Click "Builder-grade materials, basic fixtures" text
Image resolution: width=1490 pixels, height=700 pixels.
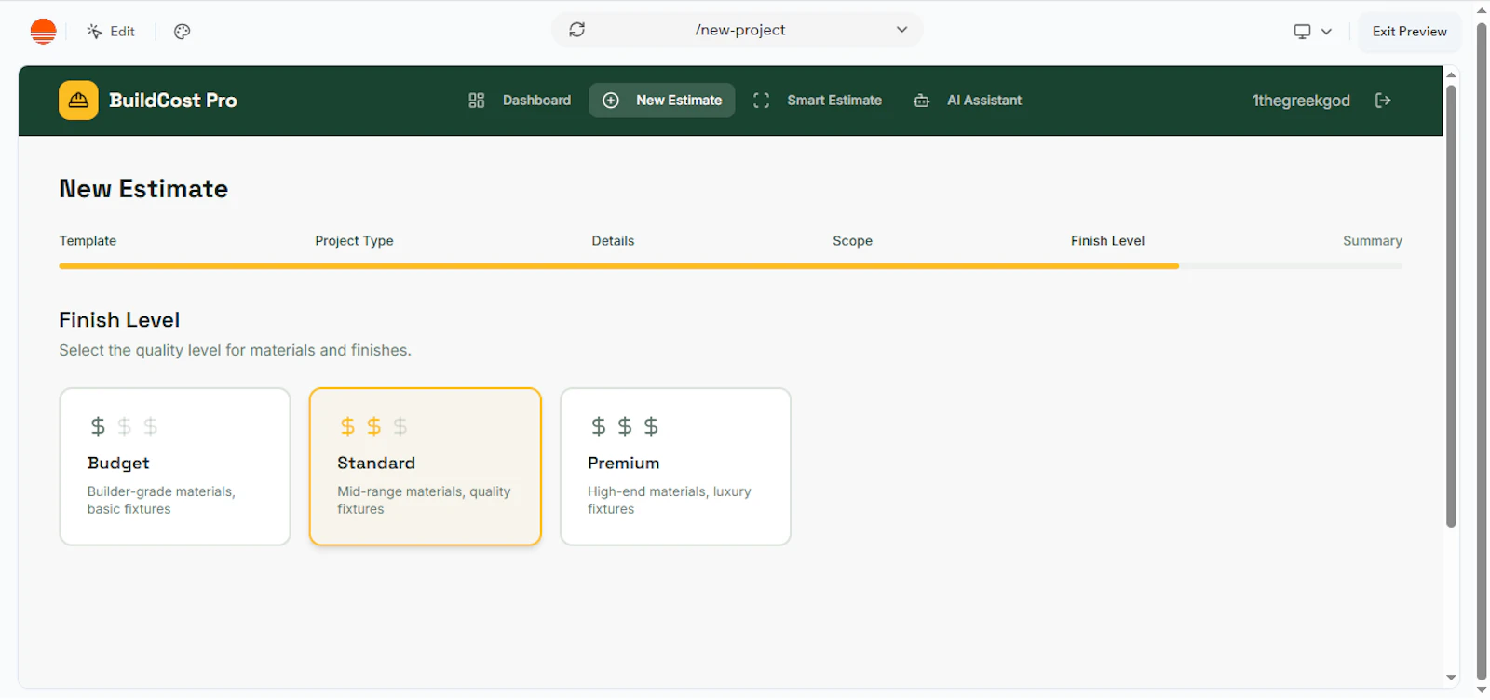[x=161, y=500]
